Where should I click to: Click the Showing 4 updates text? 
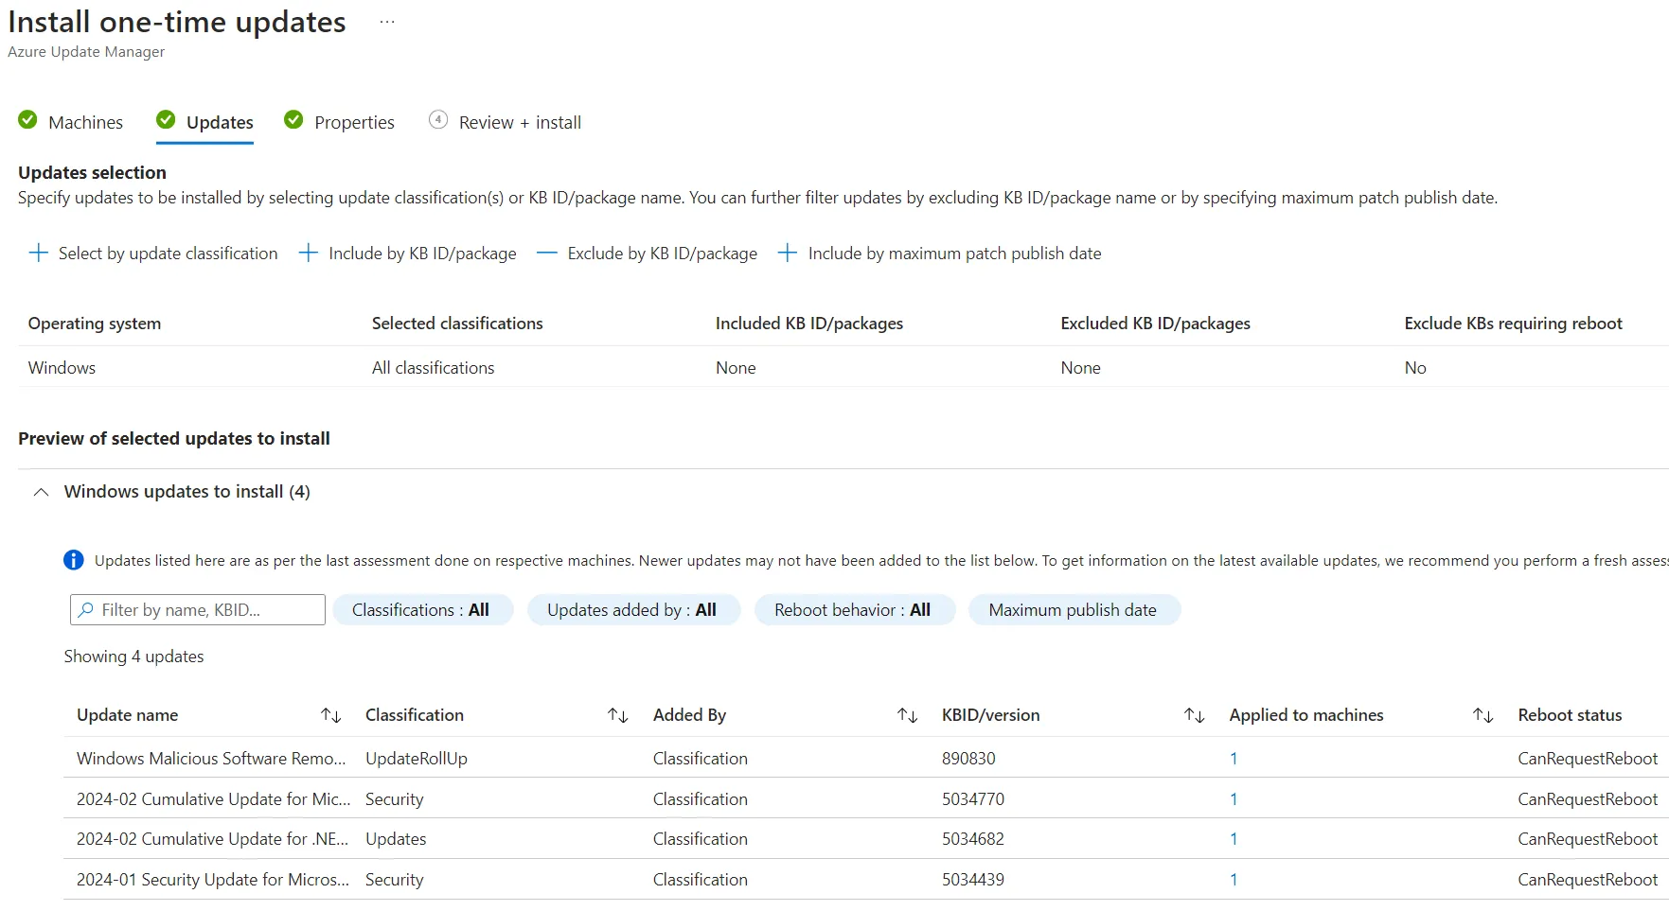(133, 657)
